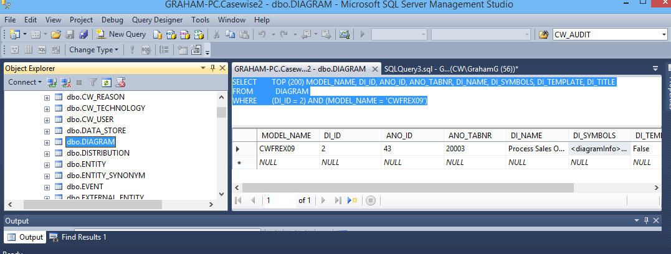This screenshot has height=254, width=671.
Task: Switch to the SQLQuery3.sql tab
Action: [451, 68]
